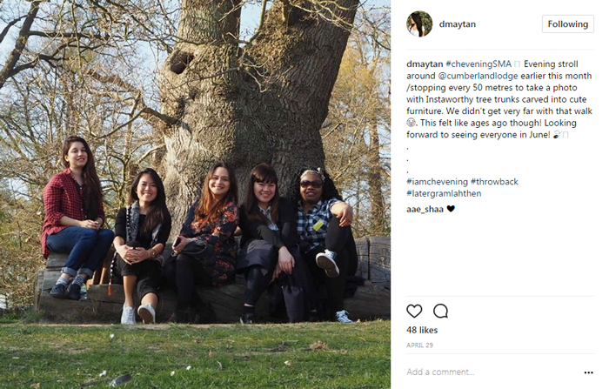Open the dmaytan username in the caption
Image resolution: width=609 pixels, height=389 pixels.
tap(425, 64)
